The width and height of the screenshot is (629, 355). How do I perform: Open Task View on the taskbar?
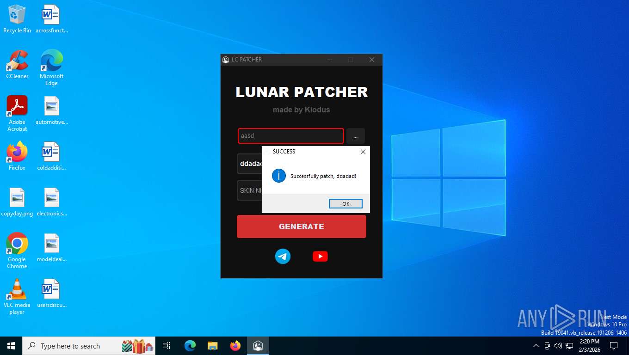tap(166, 346)
